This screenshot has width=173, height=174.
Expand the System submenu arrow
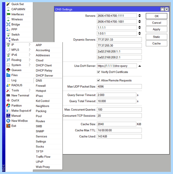tap(30, 65)
